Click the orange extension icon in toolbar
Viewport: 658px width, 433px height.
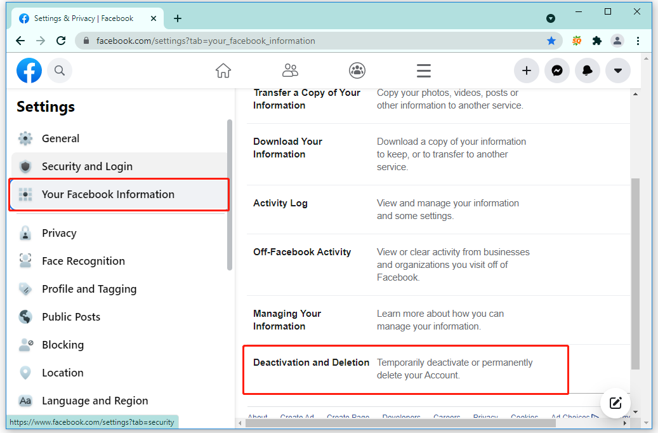click(577, 41)
